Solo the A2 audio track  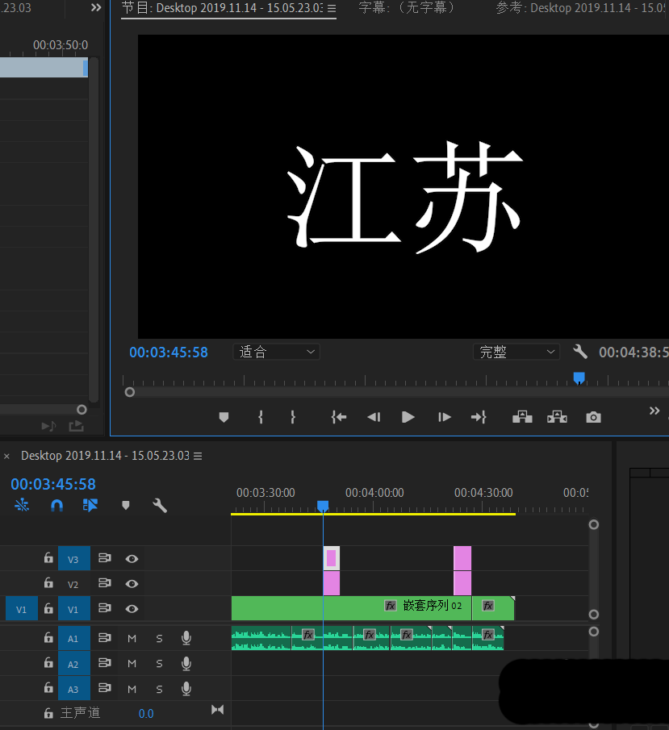point(159,664)
